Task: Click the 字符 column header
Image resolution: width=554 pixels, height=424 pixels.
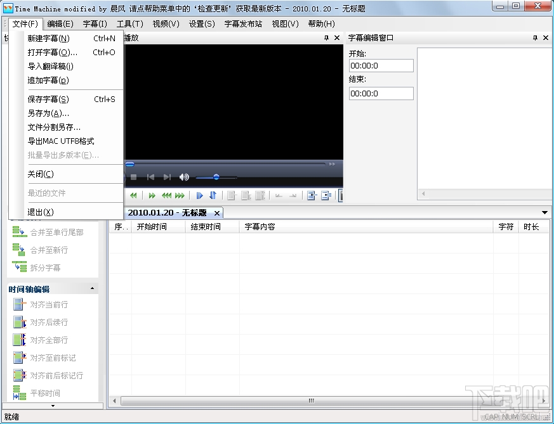Action: coord(506,227)
